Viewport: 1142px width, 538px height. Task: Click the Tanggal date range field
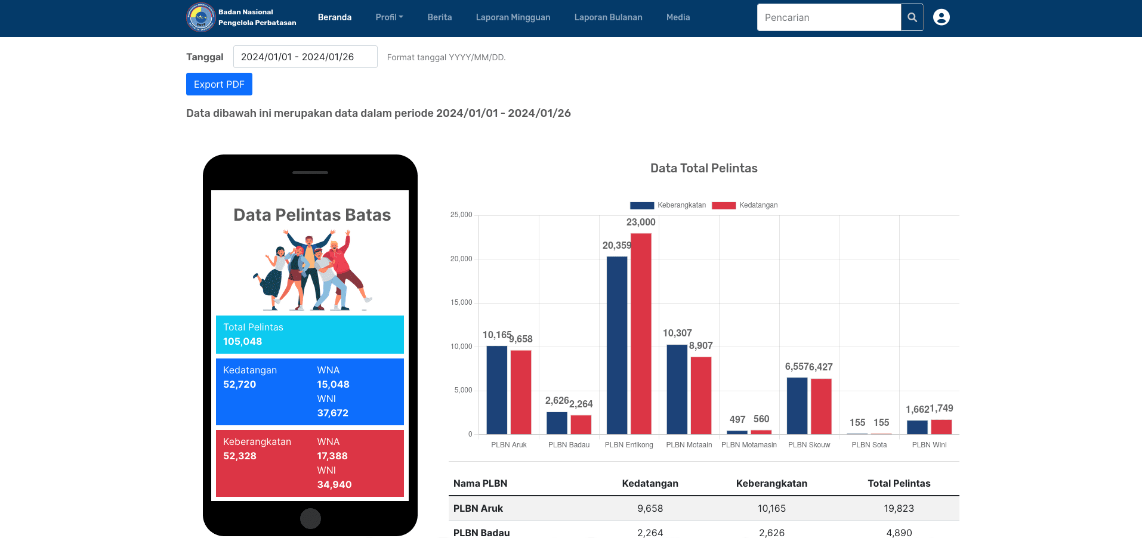click(305, 57)
